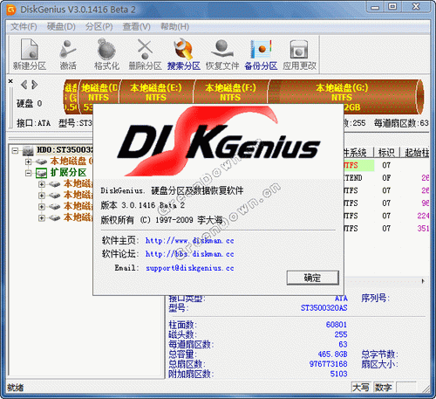Close the disk map panel with small x
The image size is (436, 399).
(x=10, y=81)
